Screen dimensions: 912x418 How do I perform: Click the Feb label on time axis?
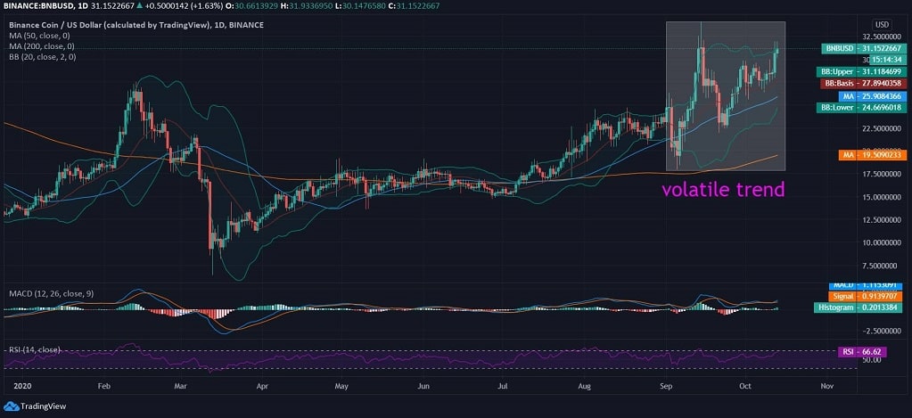(104, 385)
